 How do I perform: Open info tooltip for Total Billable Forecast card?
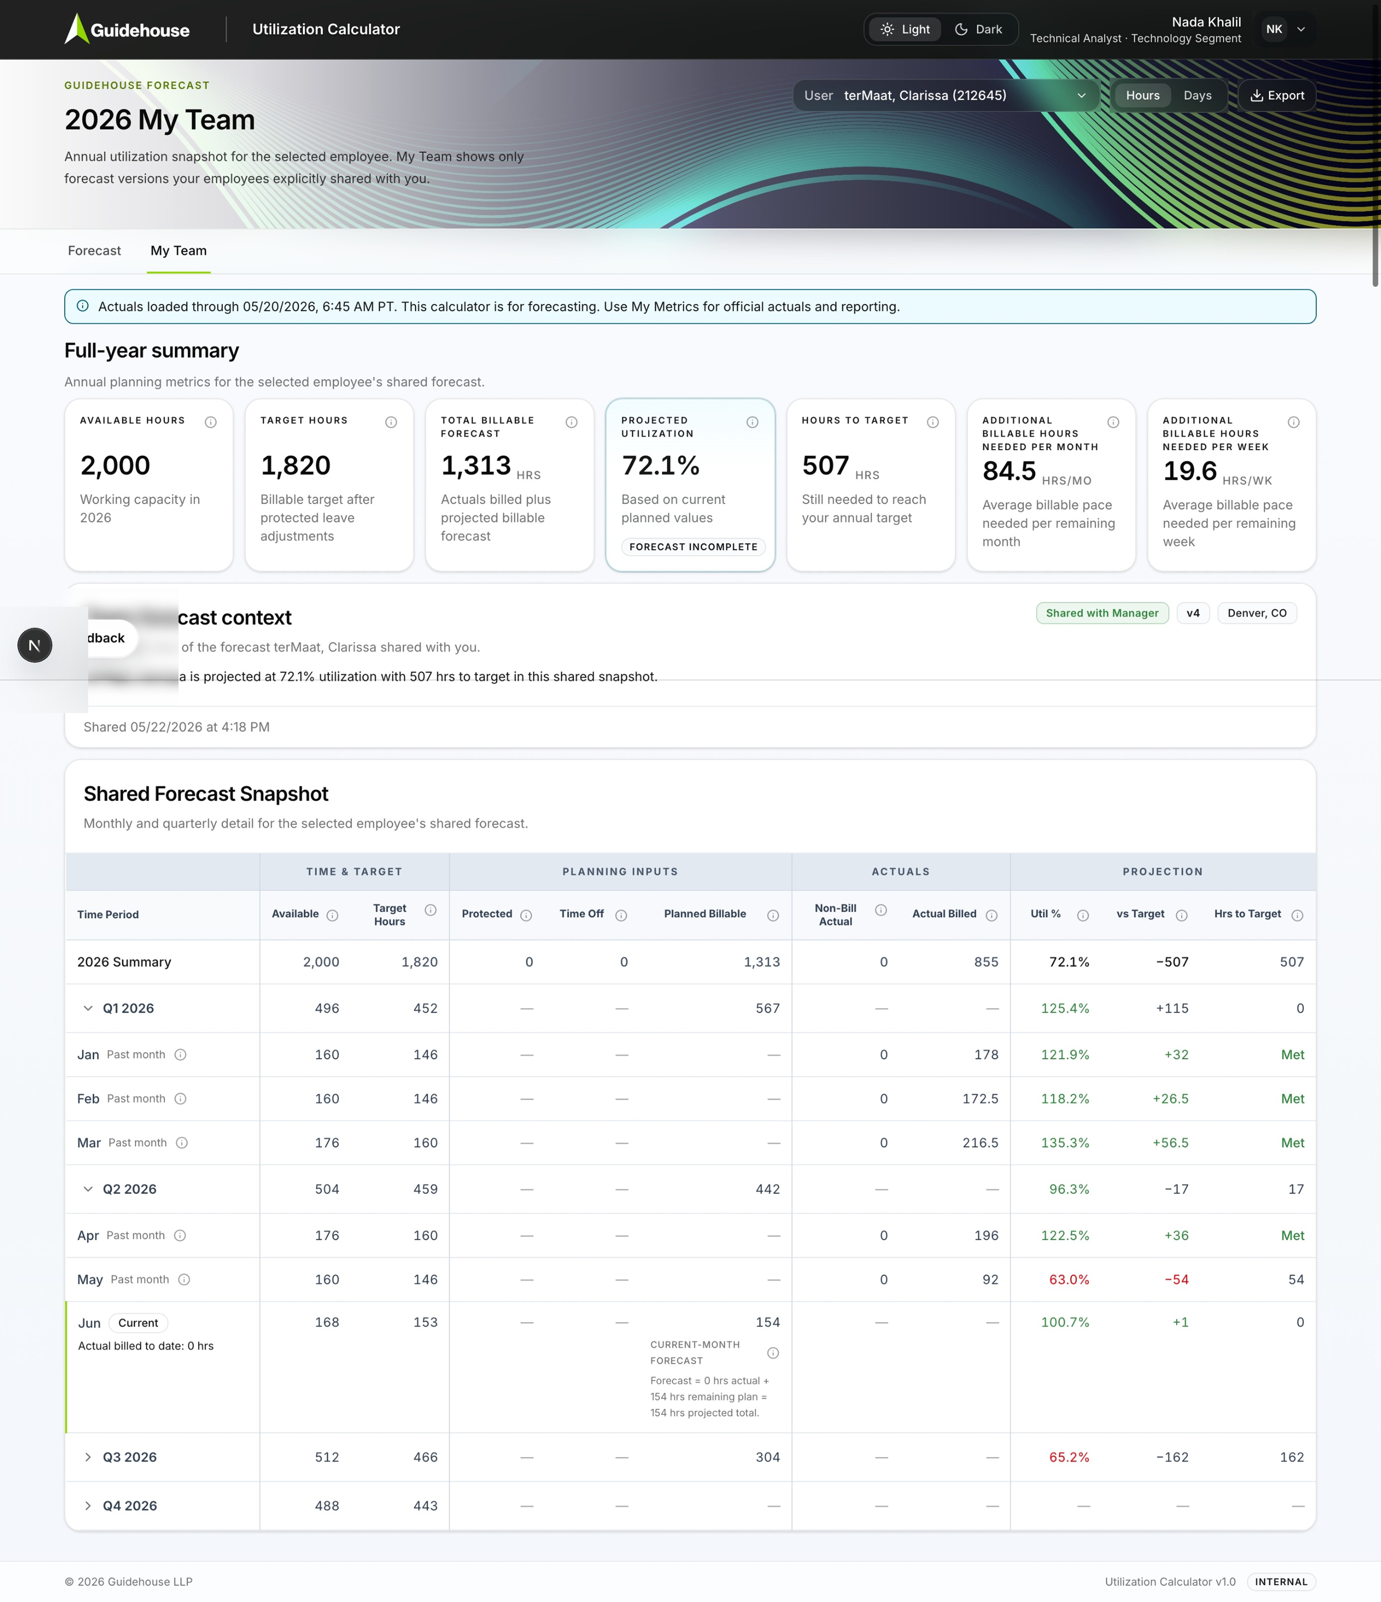(x=572, y=422)
